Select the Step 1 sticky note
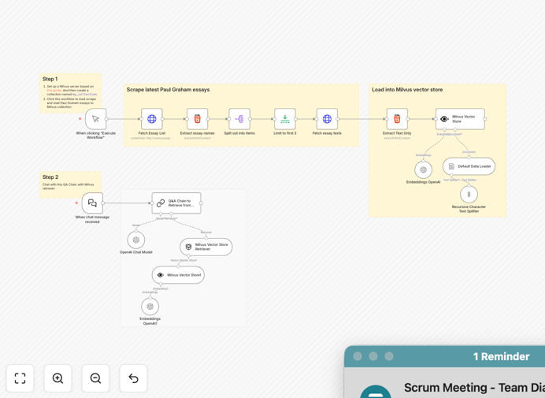Viewport: 545px width, 398px height. [71, 93]
